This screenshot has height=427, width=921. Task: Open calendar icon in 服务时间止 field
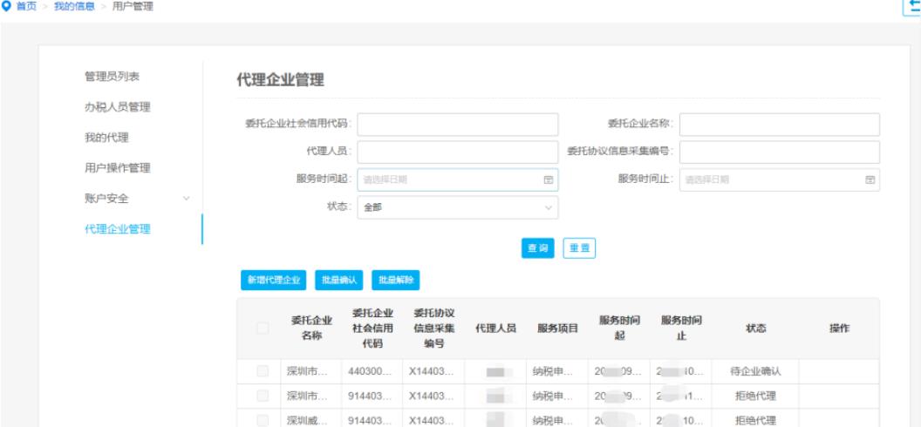click(x=869, y=180)
